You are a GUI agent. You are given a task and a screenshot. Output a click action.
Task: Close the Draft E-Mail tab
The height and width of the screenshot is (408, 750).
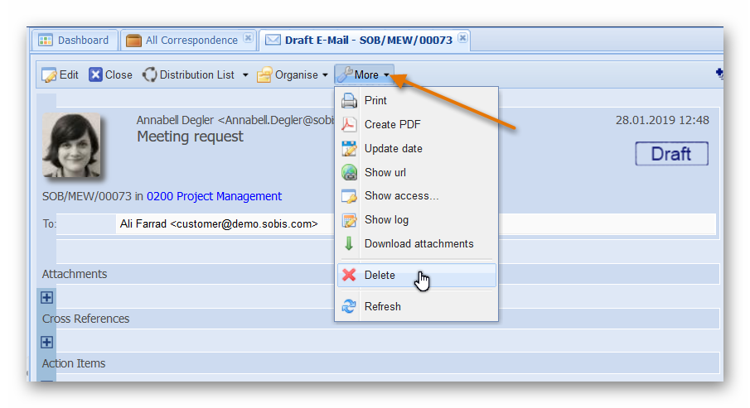[462, 38]
